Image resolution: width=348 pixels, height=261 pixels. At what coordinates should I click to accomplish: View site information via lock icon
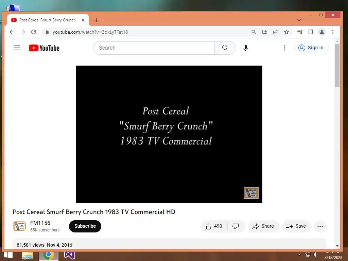point(47,32)
